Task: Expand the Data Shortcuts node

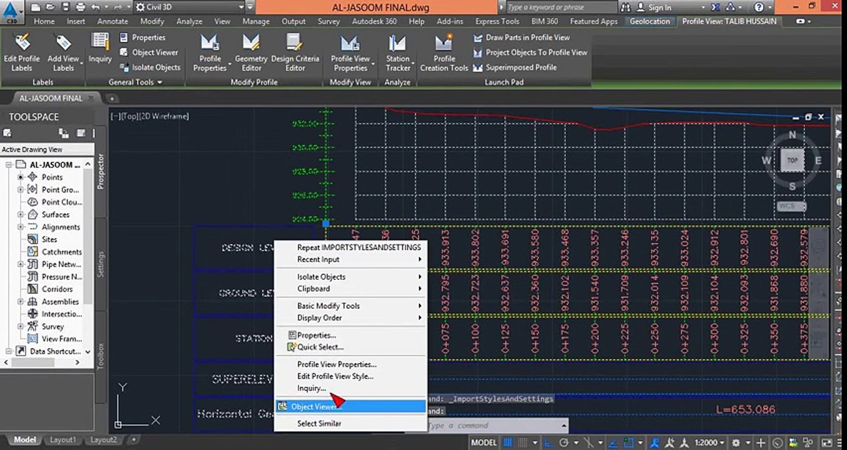Action: [8, 352]
